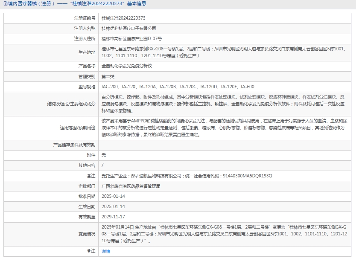Click the 生产地址 row label
Screen dimensions: 356x258
click(x=87, y=52)
